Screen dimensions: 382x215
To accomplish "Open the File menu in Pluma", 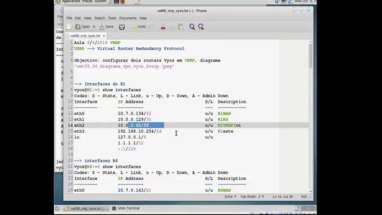I will tap(69, 18).
